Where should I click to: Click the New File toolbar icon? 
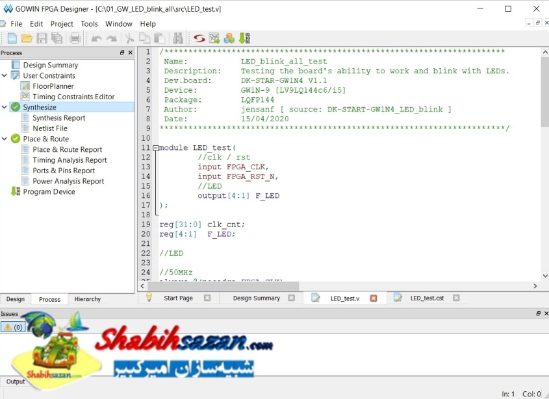12,38
